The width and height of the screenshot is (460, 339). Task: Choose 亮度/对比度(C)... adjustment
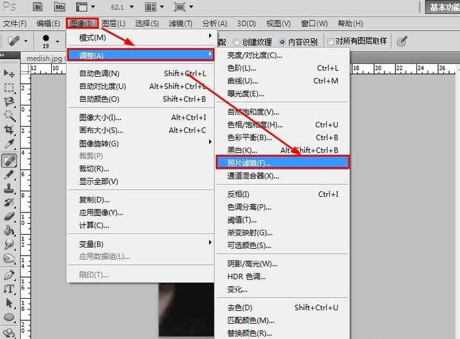tap(283, 55)
